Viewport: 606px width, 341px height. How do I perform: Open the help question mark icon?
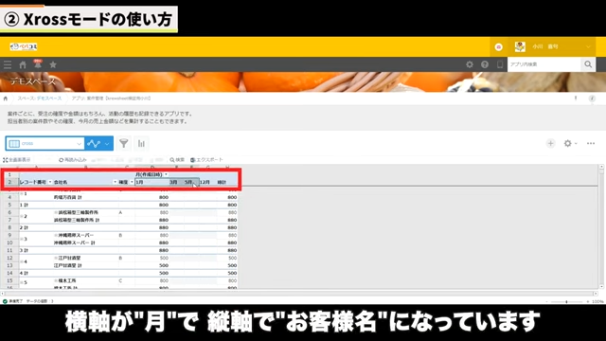(485, 64)
